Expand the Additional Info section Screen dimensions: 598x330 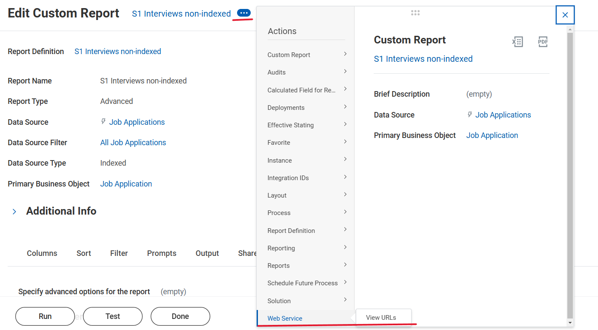click(x=14, y=211)
